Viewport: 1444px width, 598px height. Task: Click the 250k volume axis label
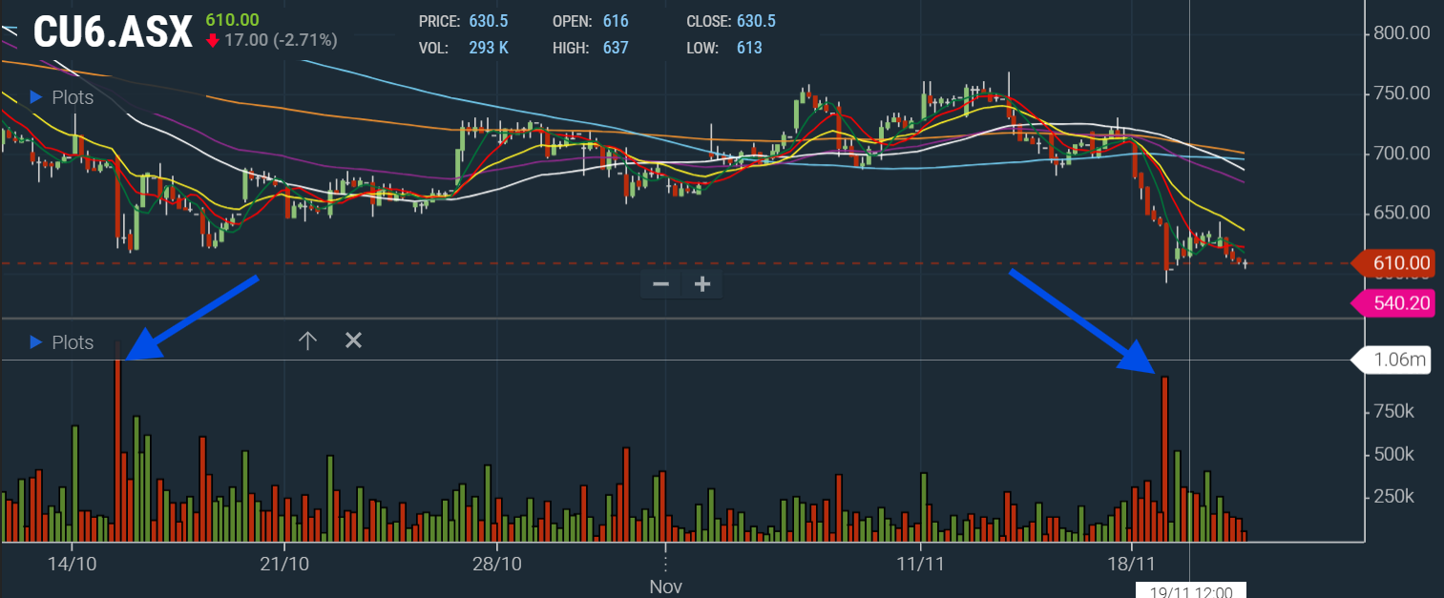tap(1393, 497)
